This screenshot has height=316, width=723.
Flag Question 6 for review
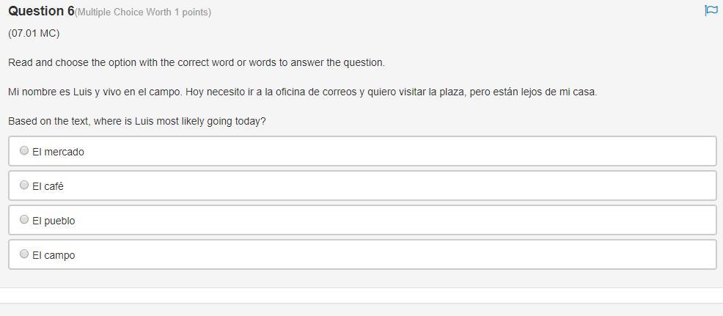tap(711, 10)
